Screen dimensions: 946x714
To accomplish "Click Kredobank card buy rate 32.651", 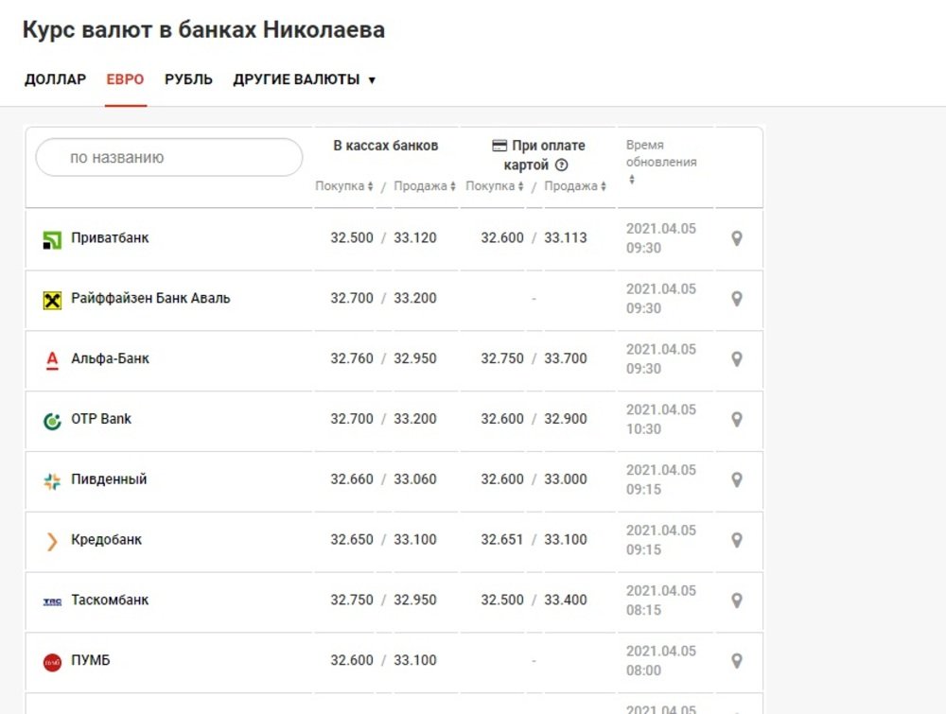I will pyautogui.click(x=502, y=539).
